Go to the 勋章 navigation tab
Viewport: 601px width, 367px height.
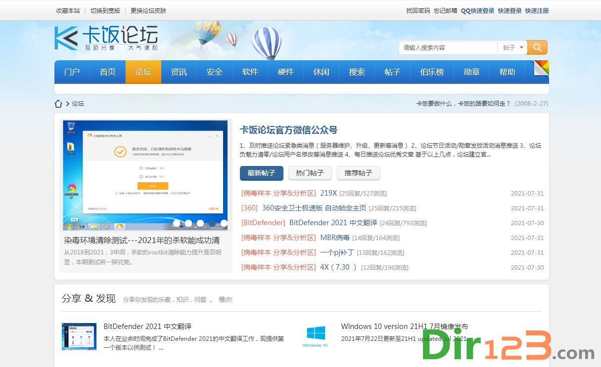(472, 72)
